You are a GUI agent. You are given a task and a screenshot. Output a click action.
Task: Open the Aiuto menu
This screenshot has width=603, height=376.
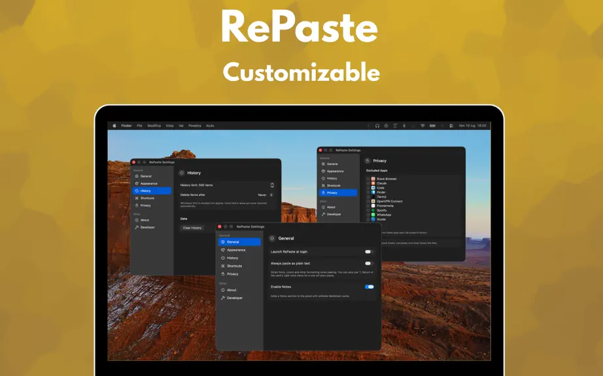coord(210,125)
